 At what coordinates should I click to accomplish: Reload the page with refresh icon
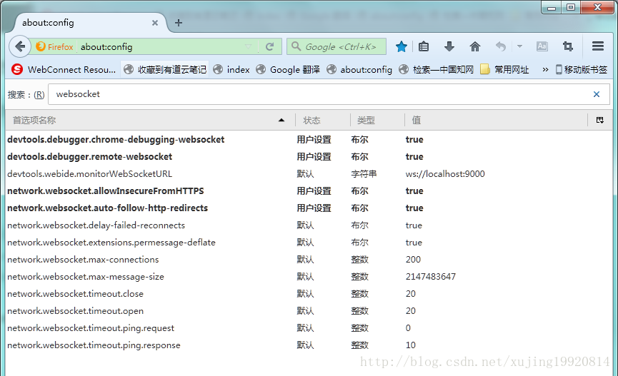(x=269, y=46)
